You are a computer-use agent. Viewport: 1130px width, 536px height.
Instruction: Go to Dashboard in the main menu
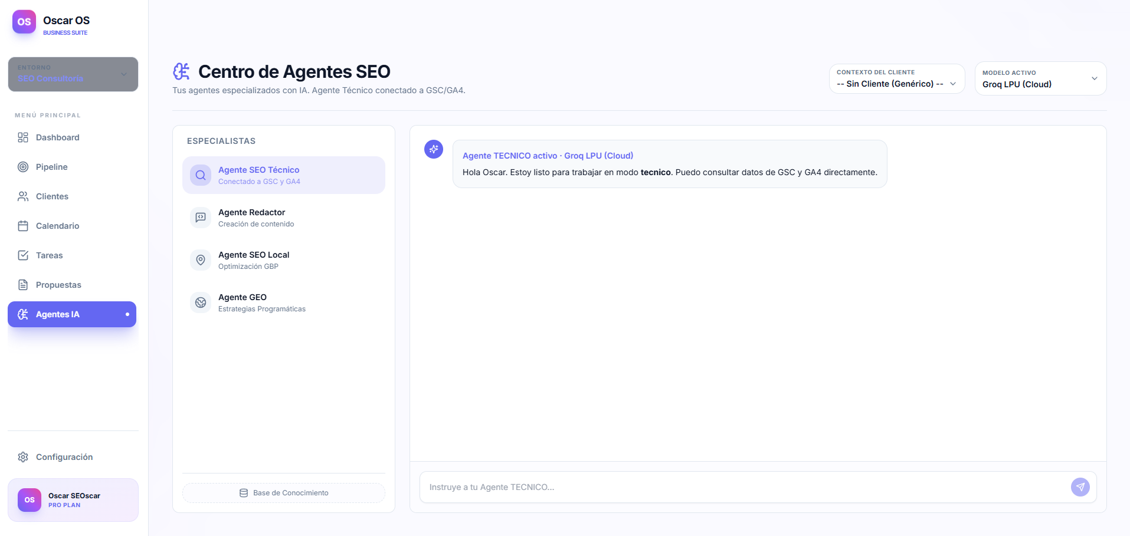point(57,137)
